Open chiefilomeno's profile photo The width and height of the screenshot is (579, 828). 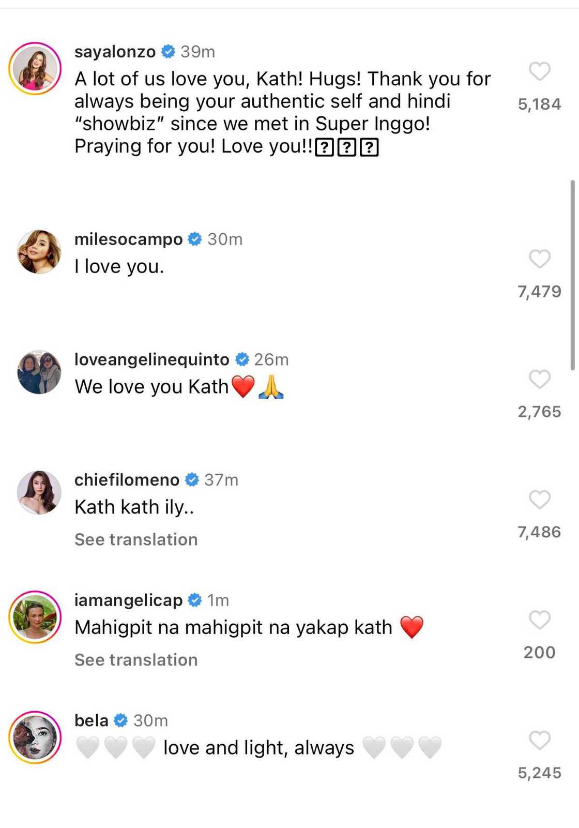click(x=39, y=492)
